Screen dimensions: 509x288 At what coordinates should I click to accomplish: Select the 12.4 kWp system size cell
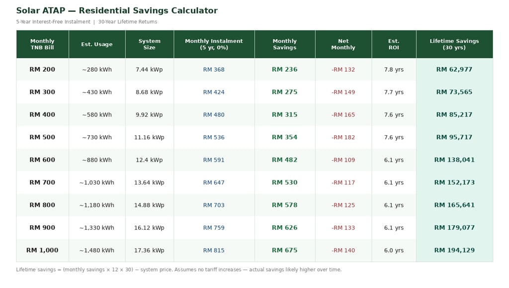149,160
